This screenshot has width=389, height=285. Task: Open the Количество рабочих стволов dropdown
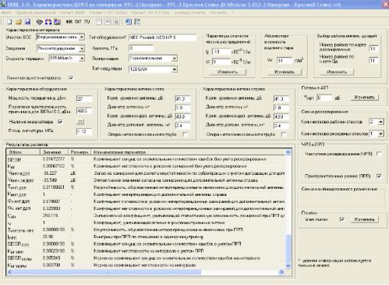pos(380,122)
